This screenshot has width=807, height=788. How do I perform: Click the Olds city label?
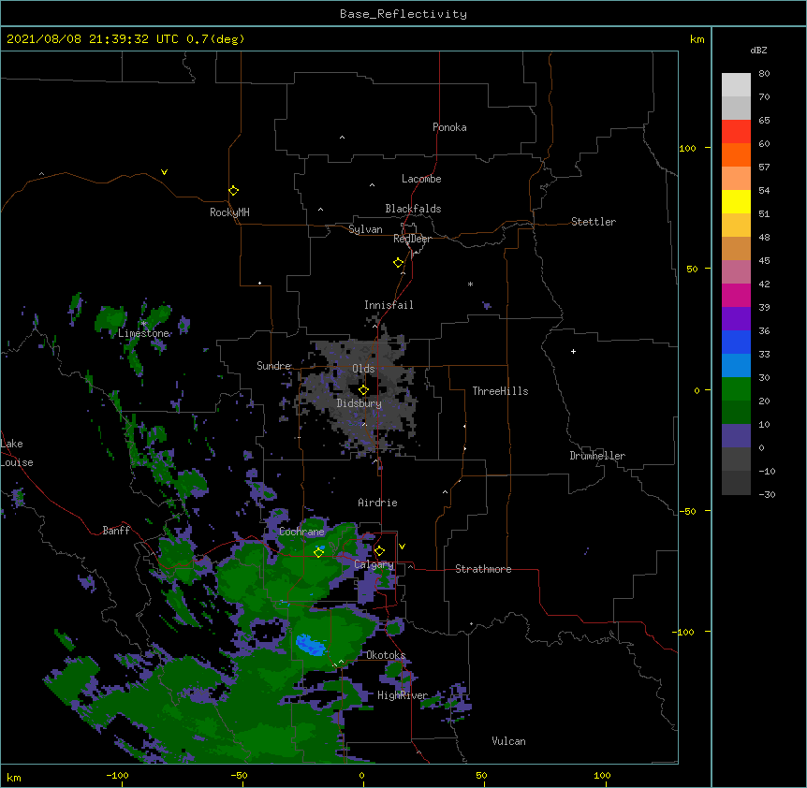point(363,369)
